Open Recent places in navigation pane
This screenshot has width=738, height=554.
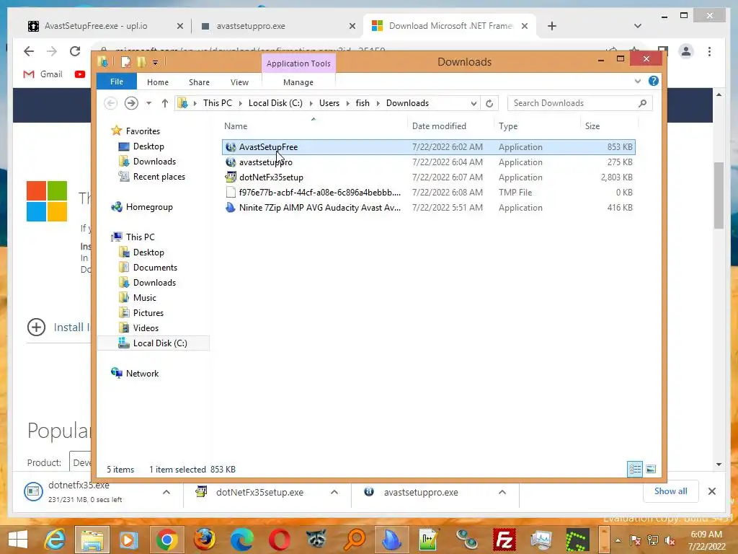tap(159, 177)
